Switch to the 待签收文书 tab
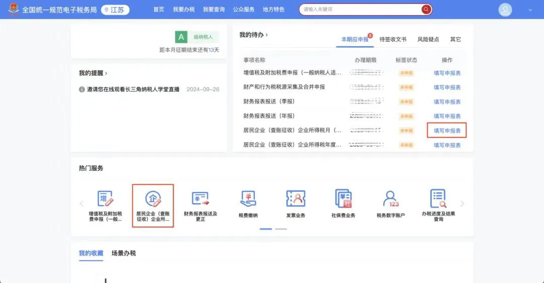544x283 pixels. (392, 39)
